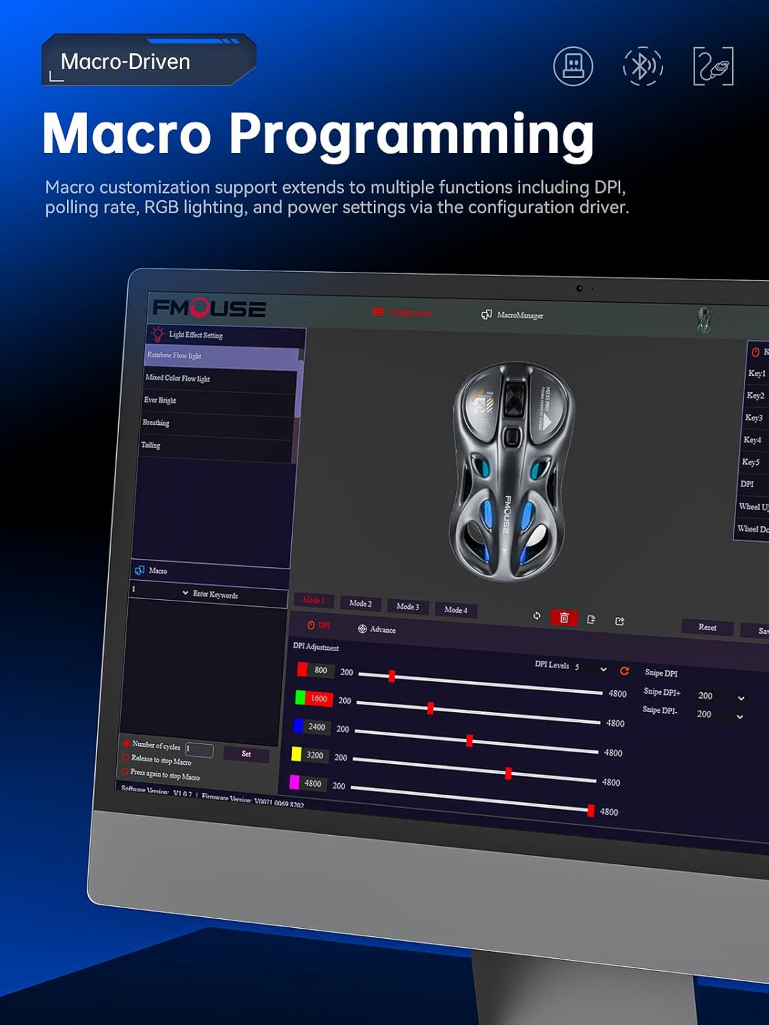Screen dimensions: 769x1025
Task: Click the import profile icon
Action: pyautogui.click(x=591, y=620)
